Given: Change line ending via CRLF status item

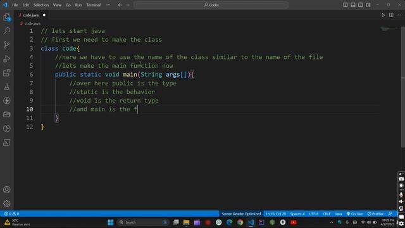Looking at the screenshot, I should pos(327,214).
